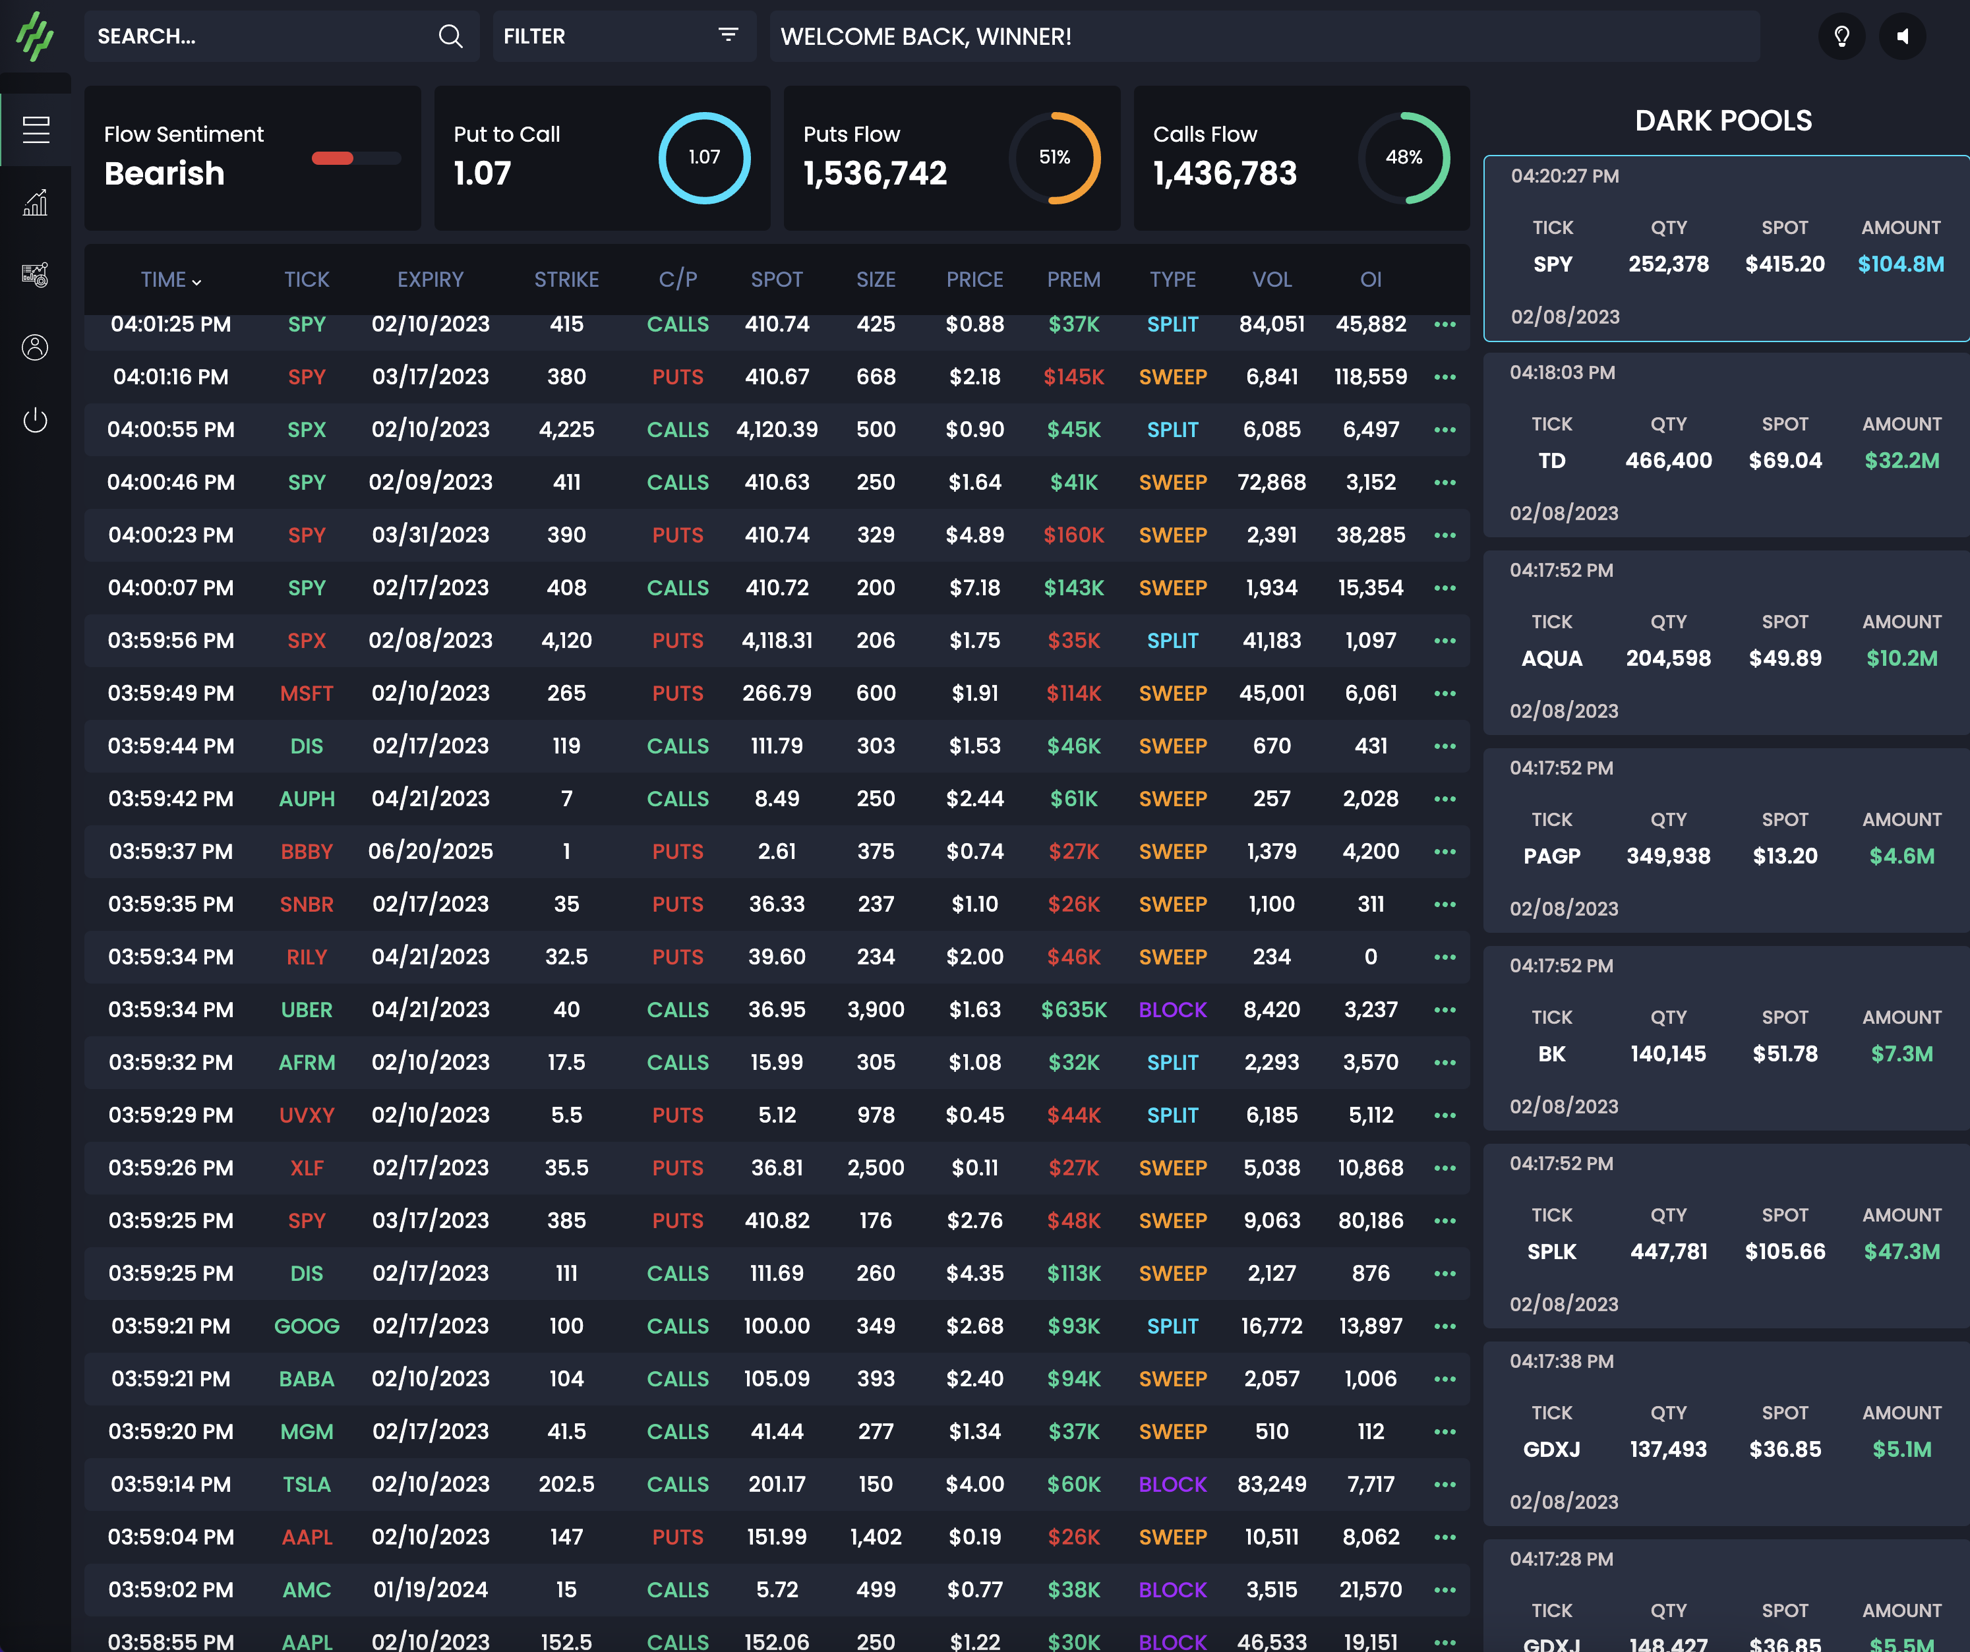Open more options for SPY 415 calls row
Image resolution: width=1970 pixels, height=1652 pixels.
tap(1445, 324)
